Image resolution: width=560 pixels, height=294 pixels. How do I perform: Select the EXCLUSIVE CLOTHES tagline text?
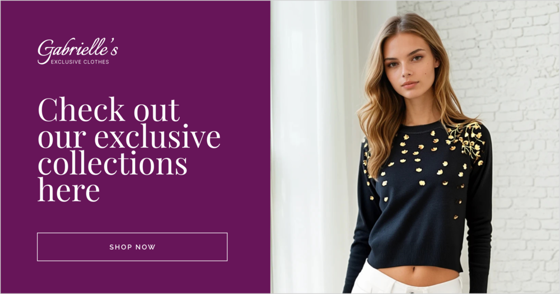click(80, 62)
